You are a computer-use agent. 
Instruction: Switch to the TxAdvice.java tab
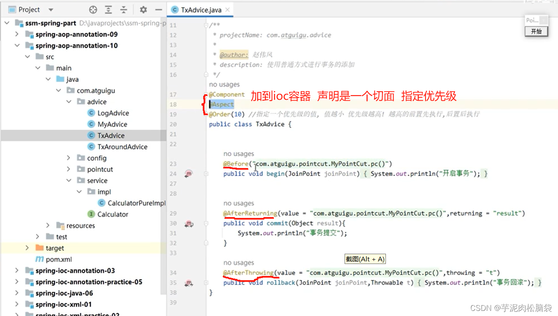(x=201, y=10)
